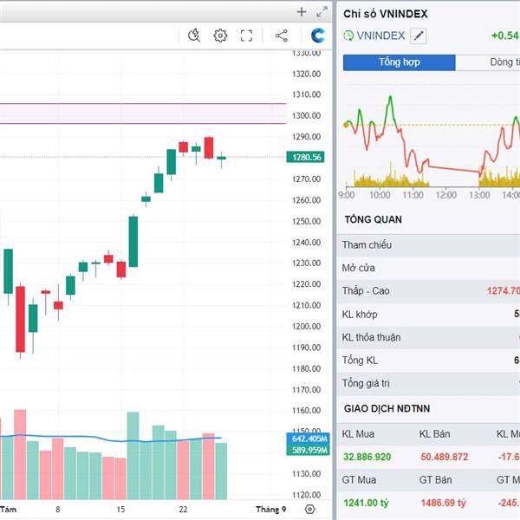Open time axis settings circle icon
The width and height of the screenshot is (520, 520).
tap(309, 509)
